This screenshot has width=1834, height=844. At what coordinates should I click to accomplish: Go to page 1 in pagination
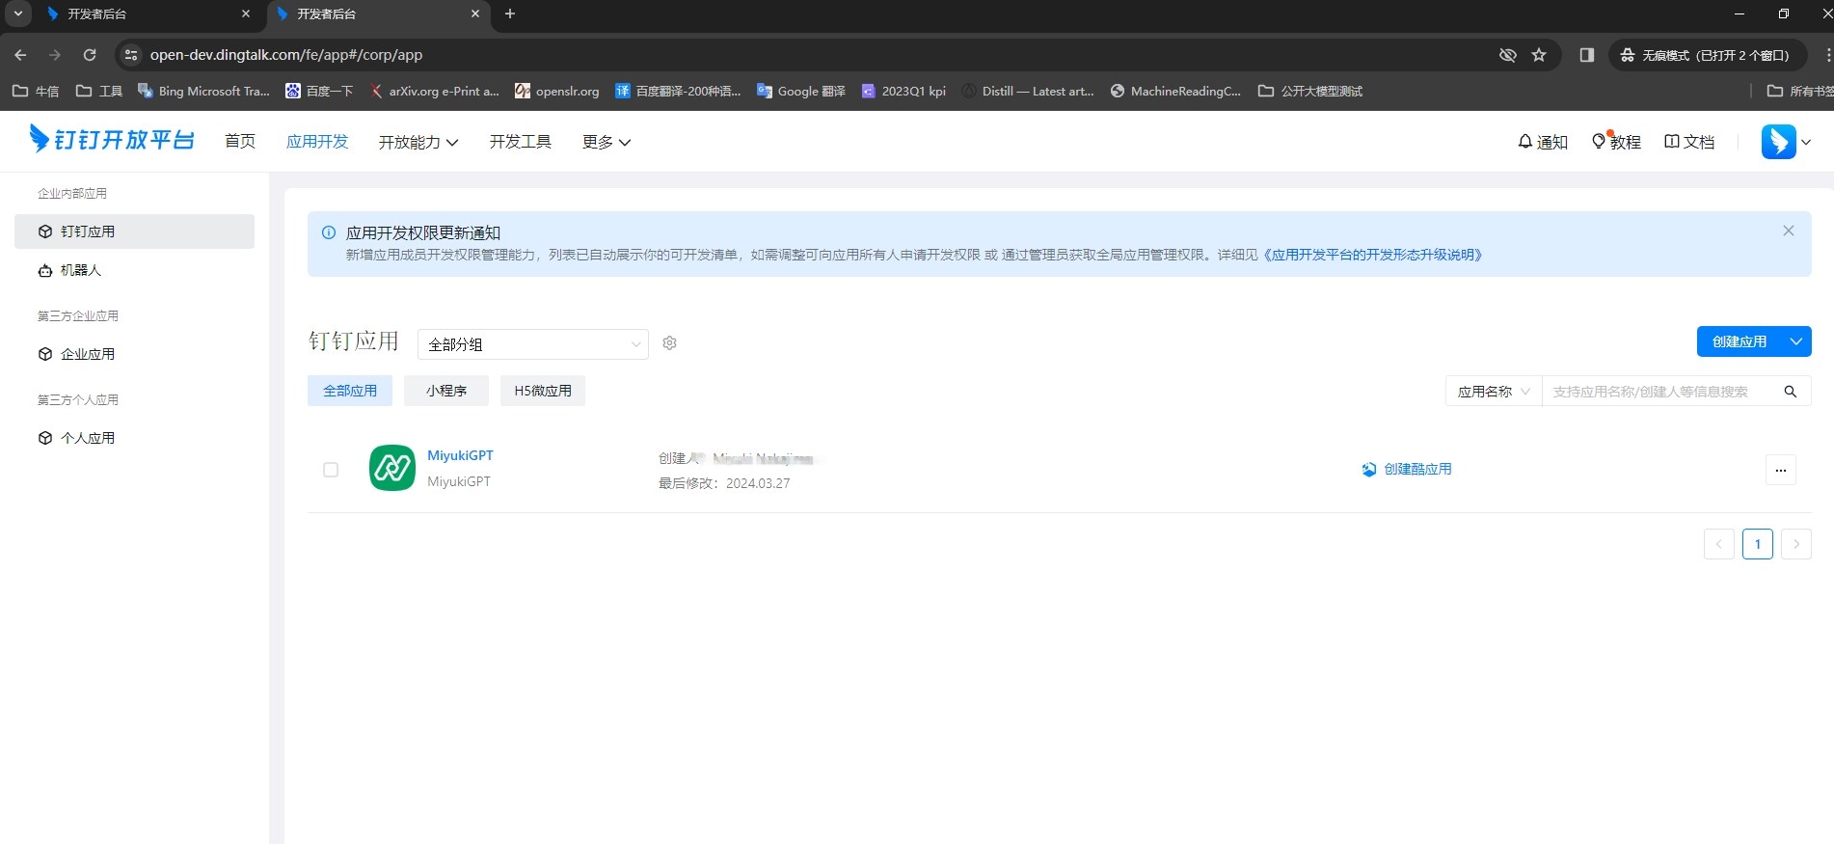1758,544
